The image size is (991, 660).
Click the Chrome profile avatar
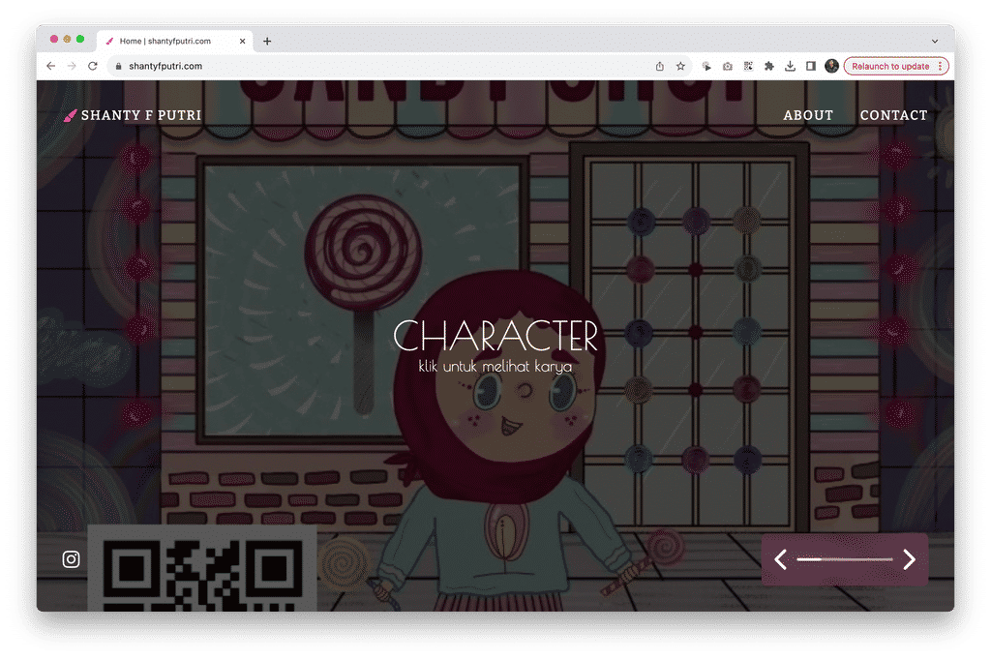832,65
